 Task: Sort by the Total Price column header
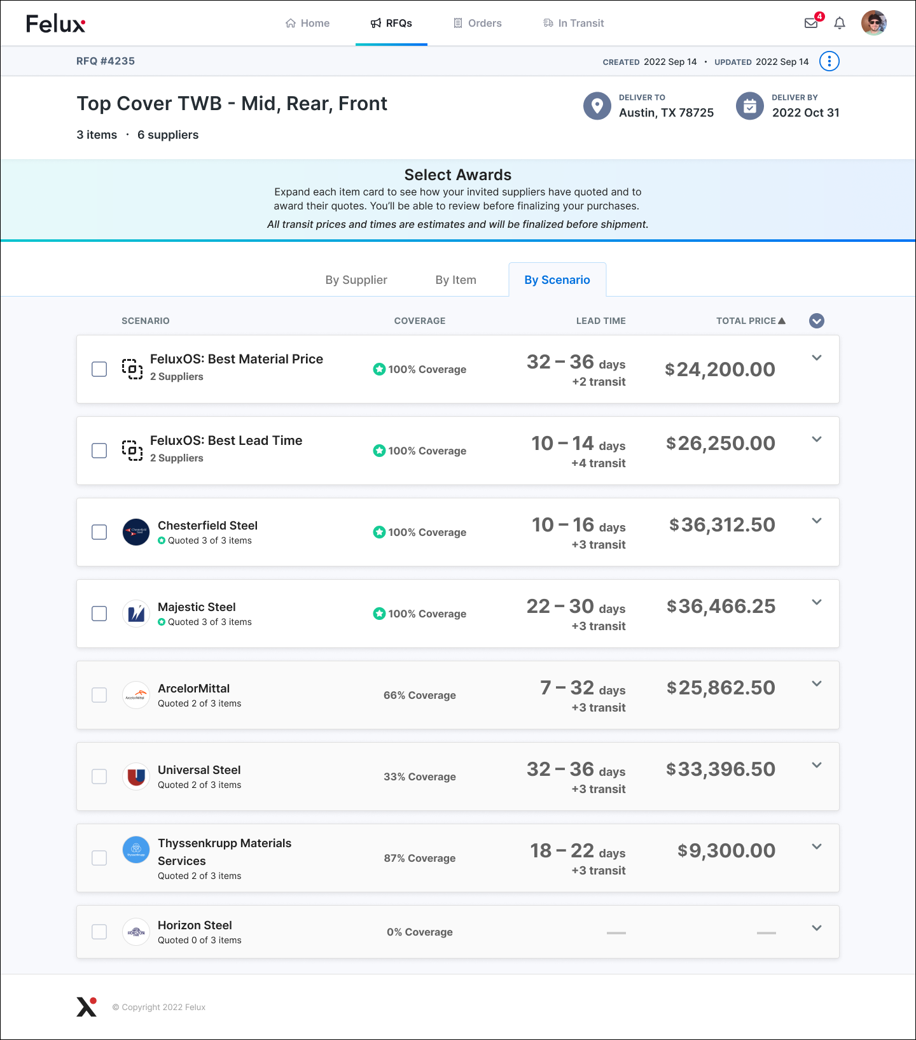tap(746, 321)
